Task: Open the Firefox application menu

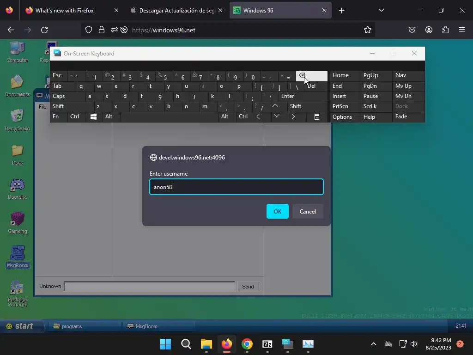Action: [x=462, y=30]
